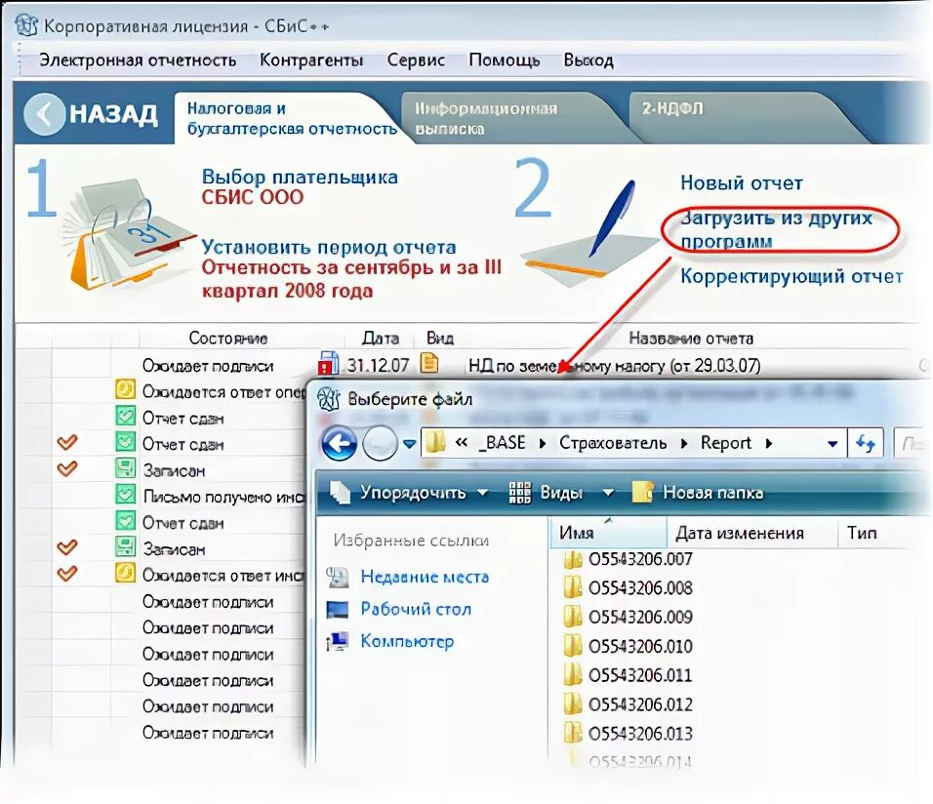Viewport: 933px width, 804px height.
Task: Click Загрузить из других программ link
Action: 776,229
